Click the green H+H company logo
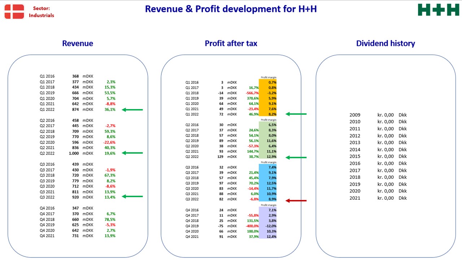462x260 pixels. coord(438,10)
